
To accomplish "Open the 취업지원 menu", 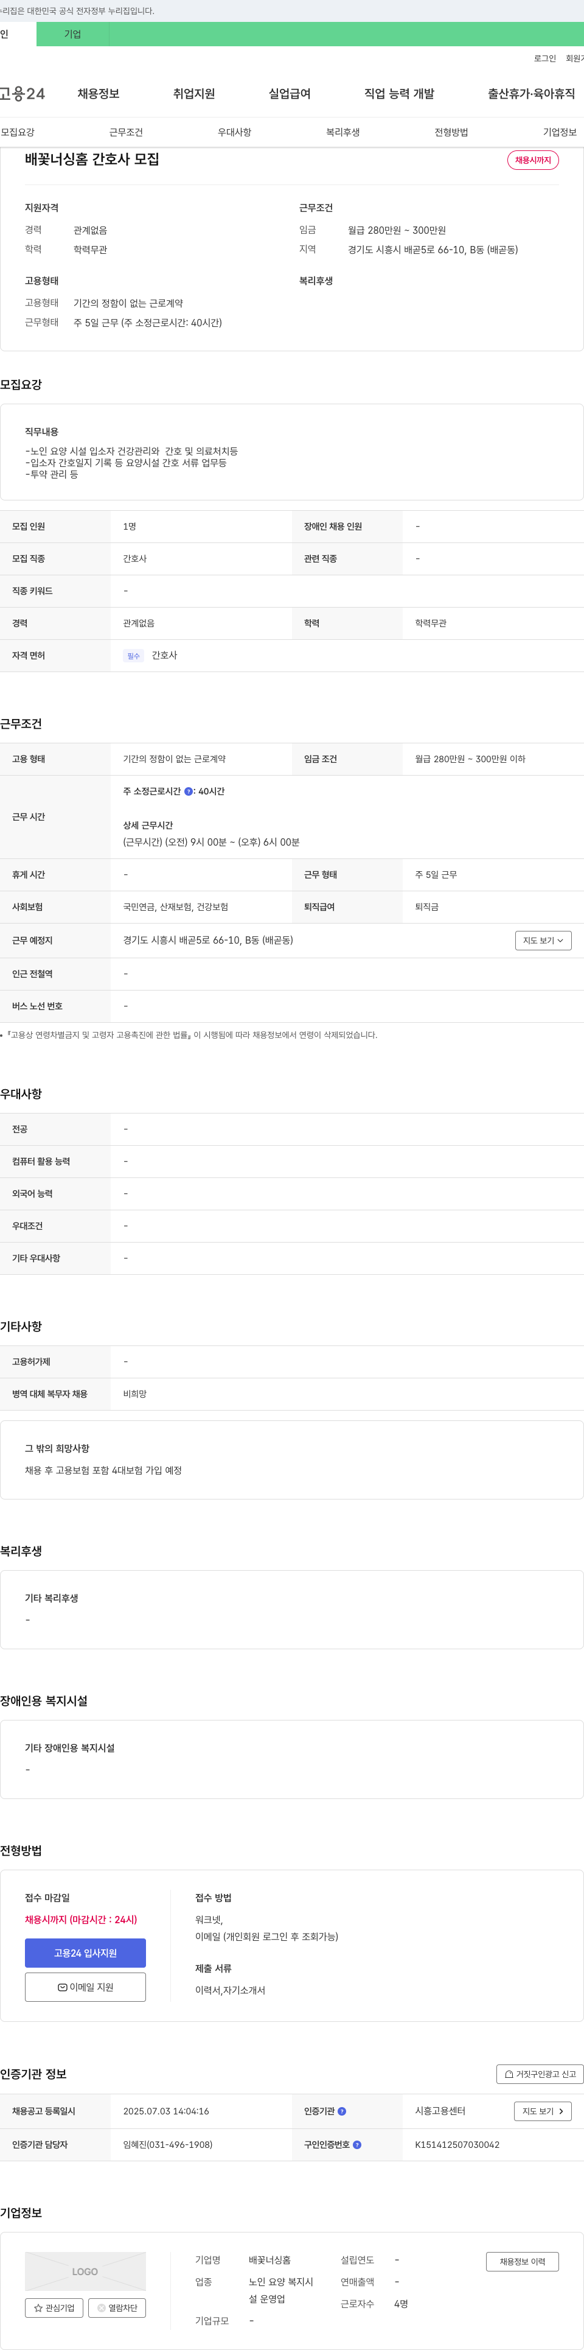I will pyautogui.click(x=194, y=94).
